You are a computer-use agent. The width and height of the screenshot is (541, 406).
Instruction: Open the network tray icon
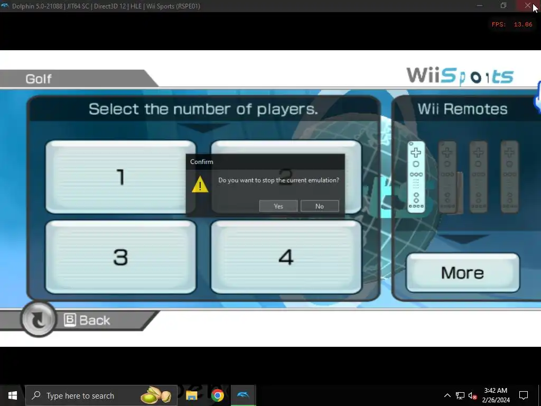click(460, 395)
